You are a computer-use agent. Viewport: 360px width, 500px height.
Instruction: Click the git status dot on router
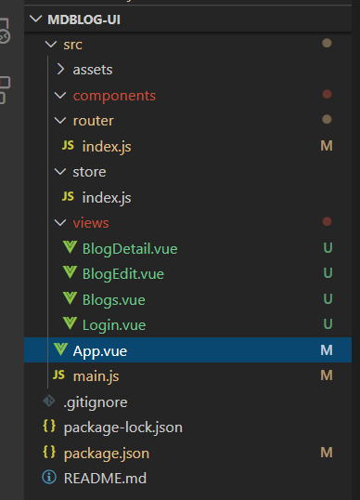click(x=327, y=119)
